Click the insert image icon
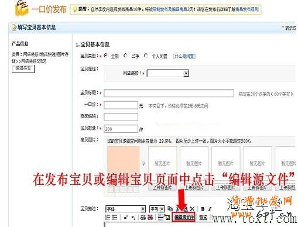 point(167,217)
